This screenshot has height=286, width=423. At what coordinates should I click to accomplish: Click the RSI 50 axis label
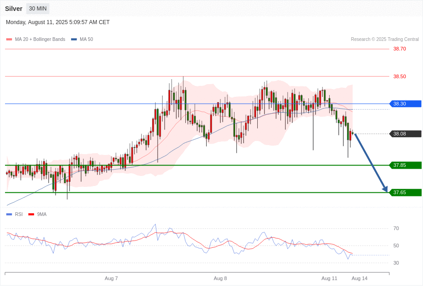coord(396,246)
